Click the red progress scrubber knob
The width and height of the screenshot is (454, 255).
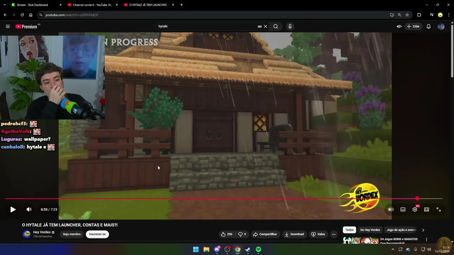tap(417, 198)
